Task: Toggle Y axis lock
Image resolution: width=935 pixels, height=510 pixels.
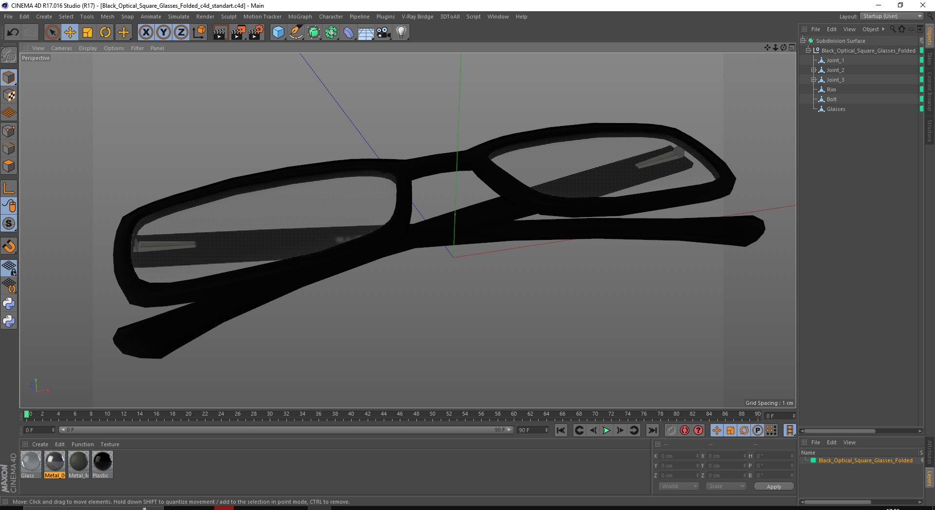Action: pyautogui.click(x=164, y=33)
